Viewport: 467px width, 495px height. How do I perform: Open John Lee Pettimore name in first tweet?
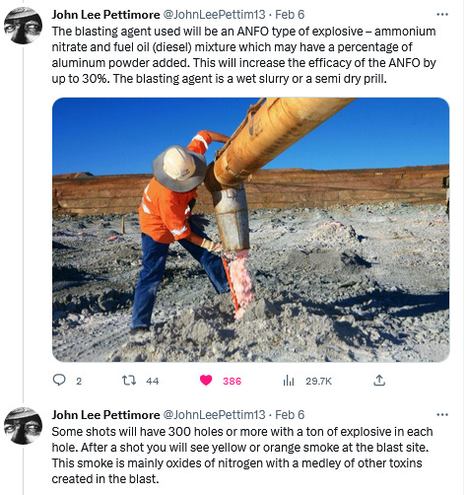click(105, 15)
